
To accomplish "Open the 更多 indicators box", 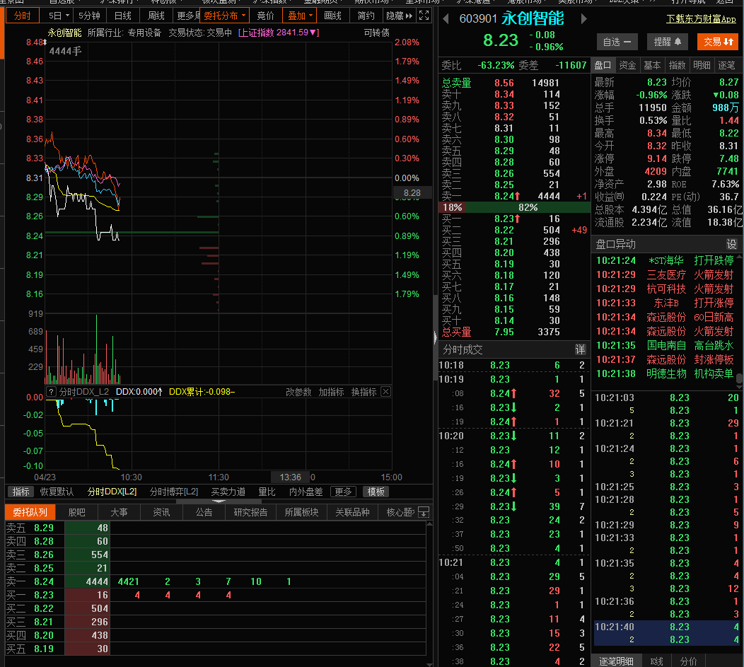I will point(344,492).
